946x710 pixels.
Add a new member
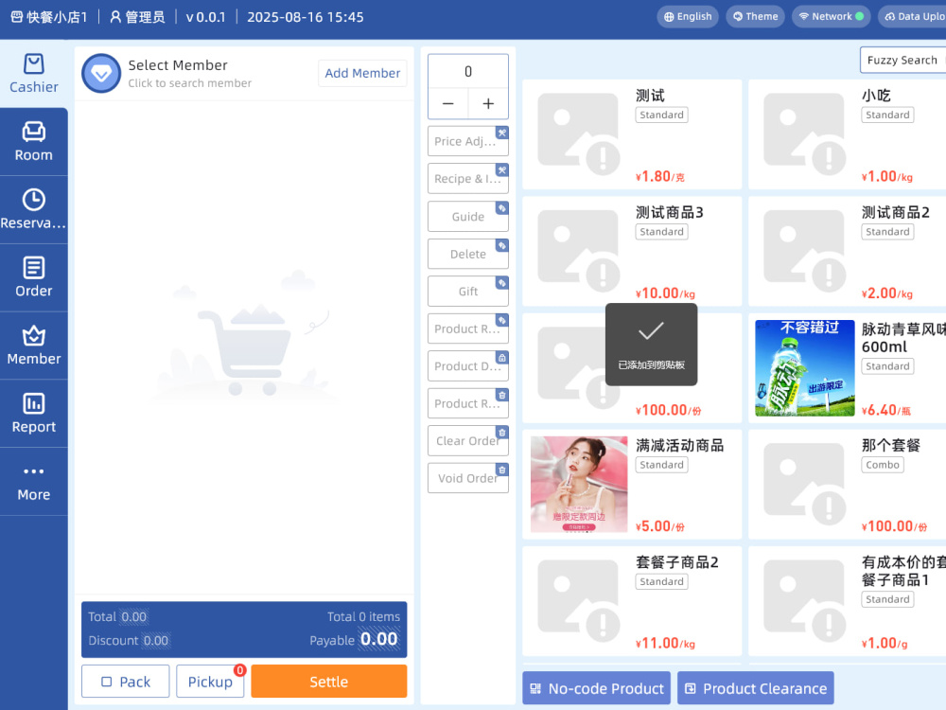click(362, 73)
